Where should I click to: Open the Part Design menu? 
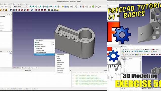(16, 4)
